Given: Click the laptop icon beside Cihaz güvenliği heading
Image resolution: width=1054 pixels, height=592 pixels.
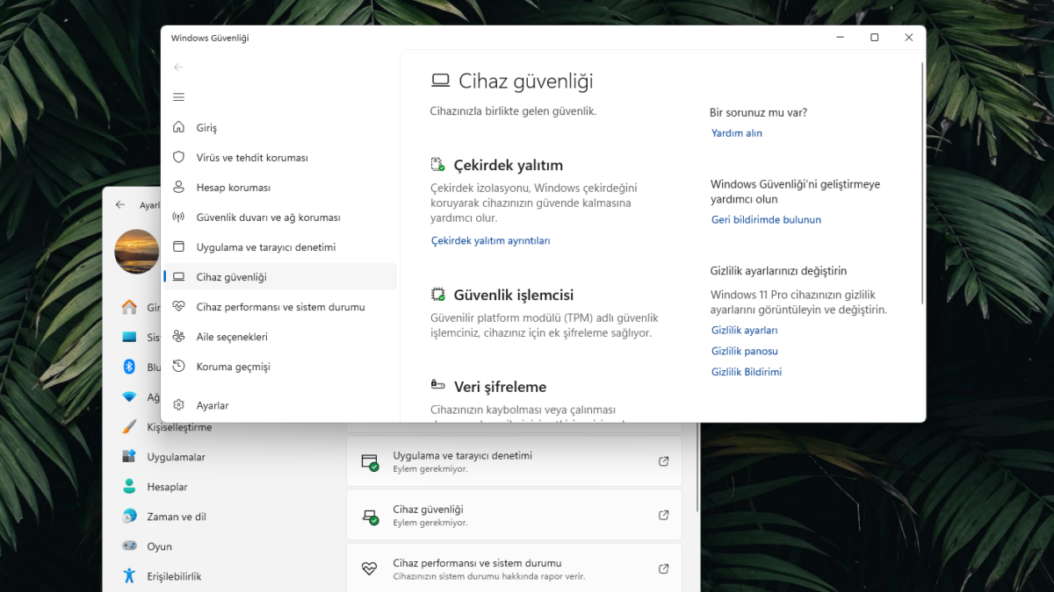Looking at the screenshot, I should tap(440, 81).
